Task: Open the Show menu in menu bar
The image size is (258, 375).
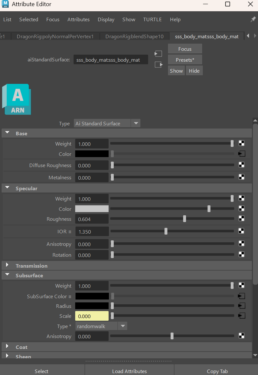Action: (x=129, y=20)
